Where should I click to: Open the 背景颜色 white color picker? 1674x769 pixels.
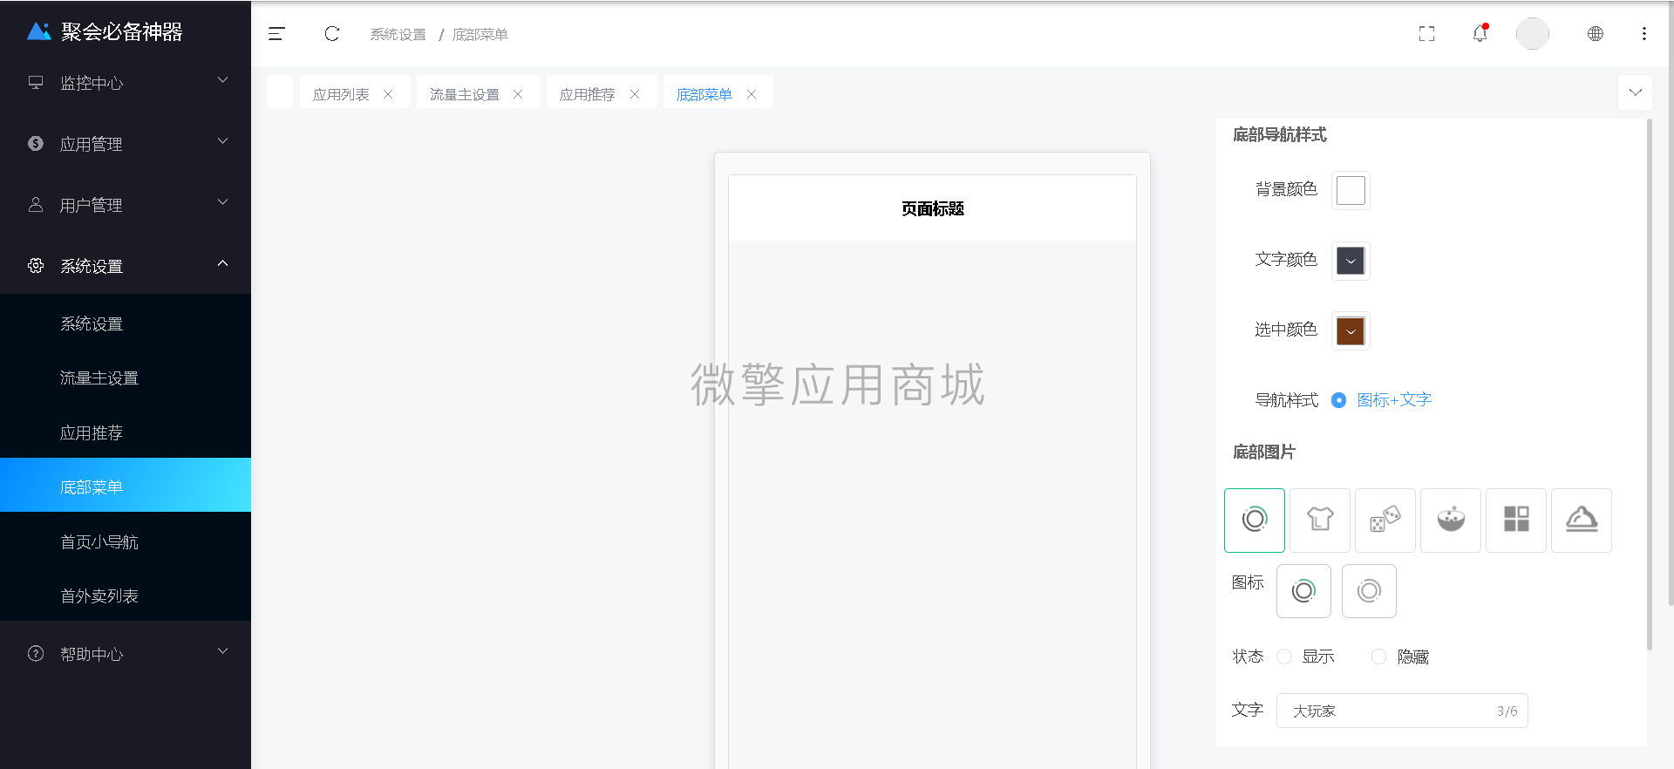coord(1351,190)
